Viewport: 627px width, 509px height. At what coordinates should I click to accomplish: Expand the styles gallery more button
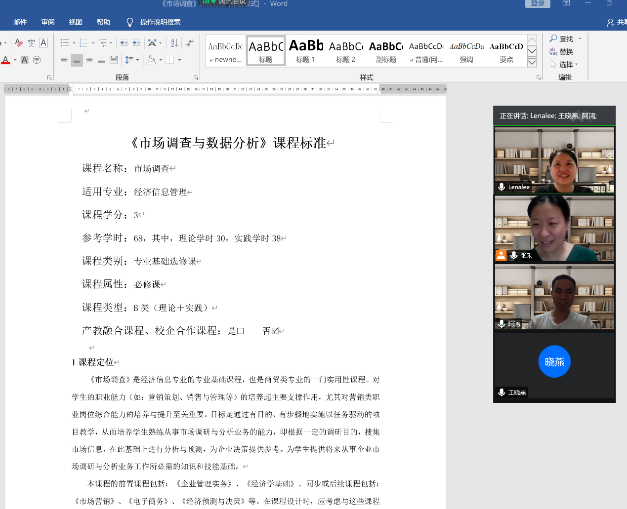pyautogui.click(x=532, y=62)
